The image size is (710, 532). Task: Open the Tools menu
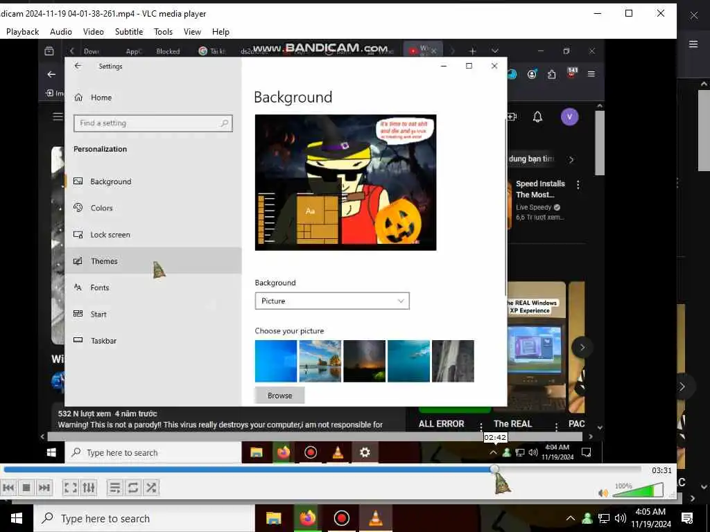pos(163,32)
